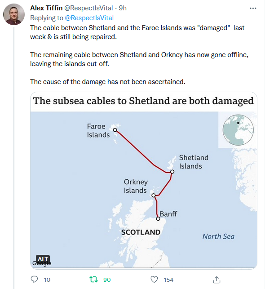274x289 pixels.
Task: Click the reply count of 10
Action: point(47,280)
